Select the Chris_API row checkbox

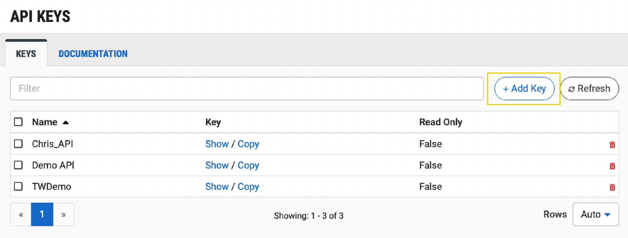click(18, 144)
